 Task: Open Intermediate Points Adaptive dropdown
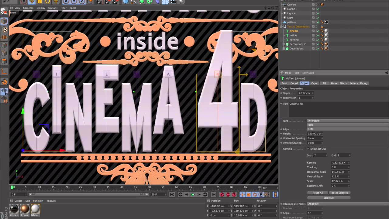pos(348,204)
